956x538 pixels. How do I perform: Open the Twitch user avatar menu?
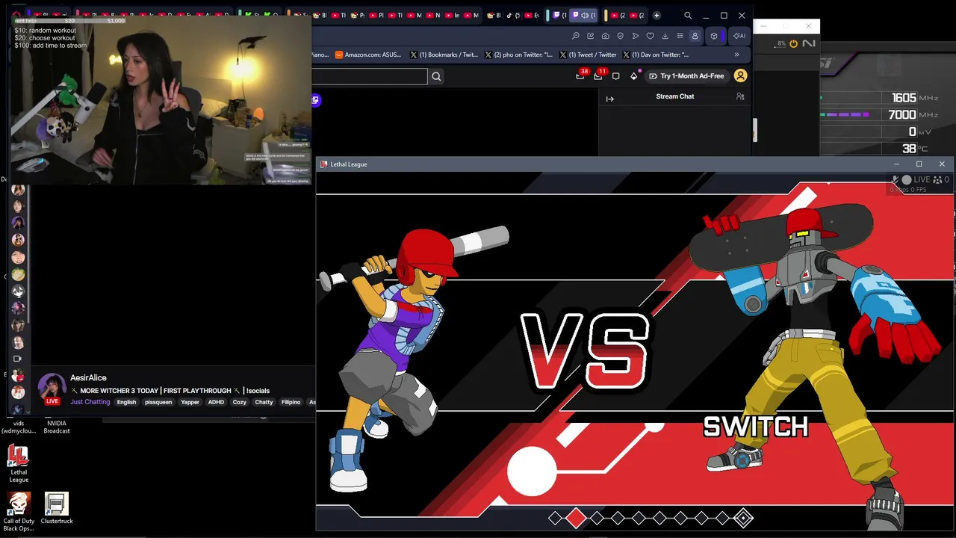[x=740, y=75]
